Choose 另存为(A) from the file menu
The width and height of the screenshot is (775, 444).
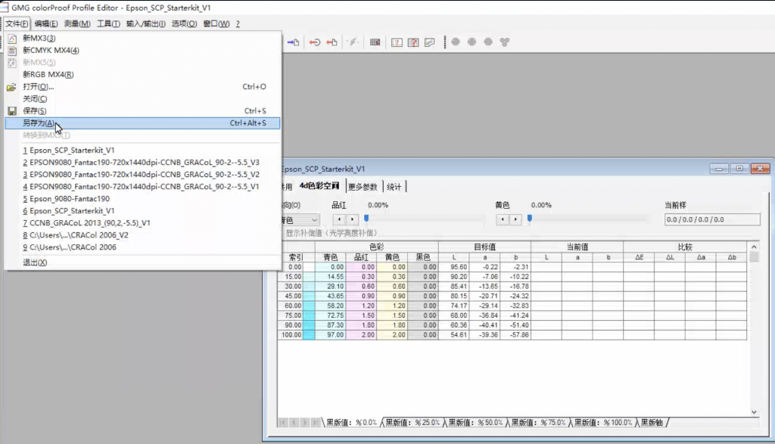click(142, 123)
